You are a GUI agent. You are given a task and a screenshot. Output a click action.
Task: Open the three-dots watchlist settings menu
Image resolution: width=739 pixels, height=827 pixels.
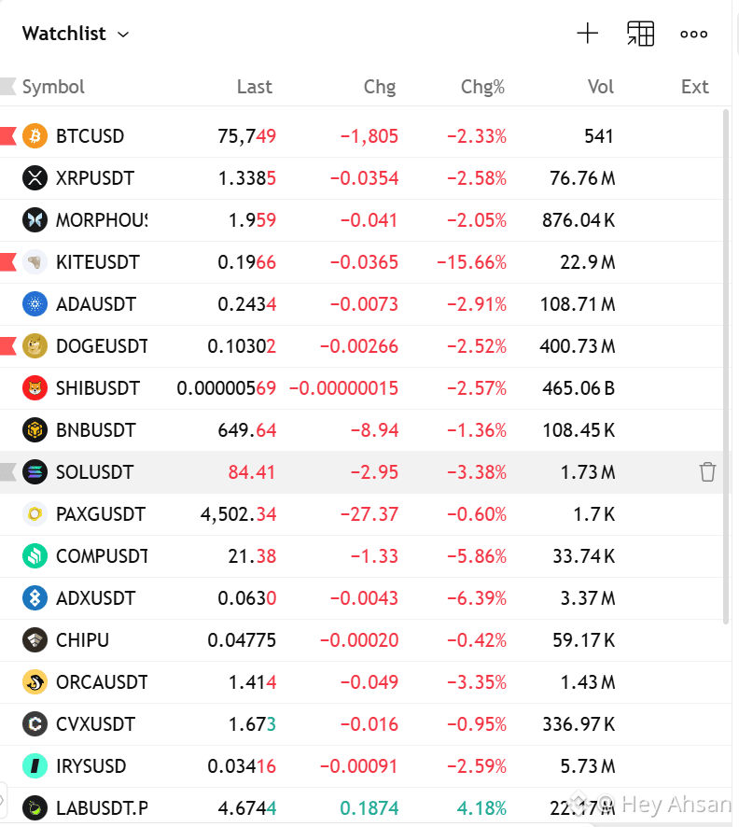click(693, 35)
